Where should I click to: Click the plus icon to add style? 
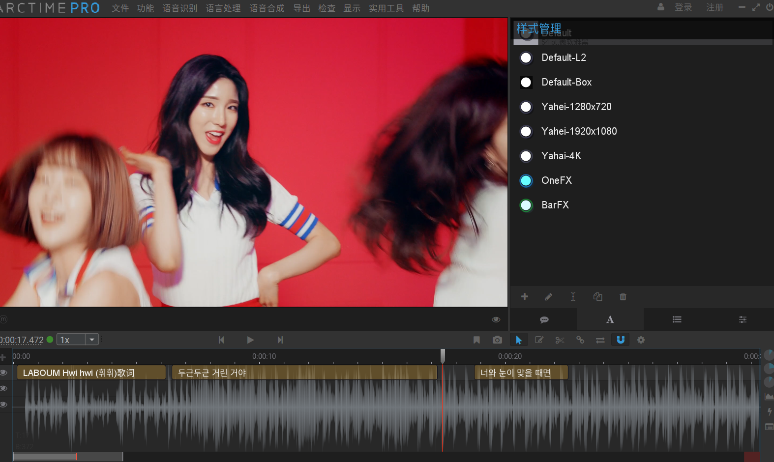tap(525, 297)
